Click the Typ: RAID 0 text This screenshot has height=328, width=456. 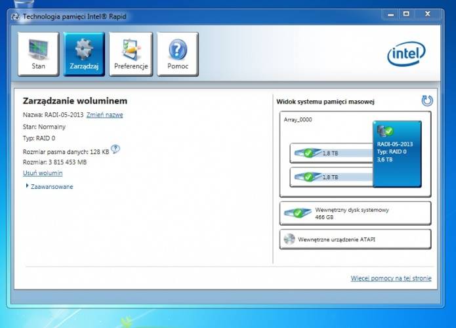39,138
